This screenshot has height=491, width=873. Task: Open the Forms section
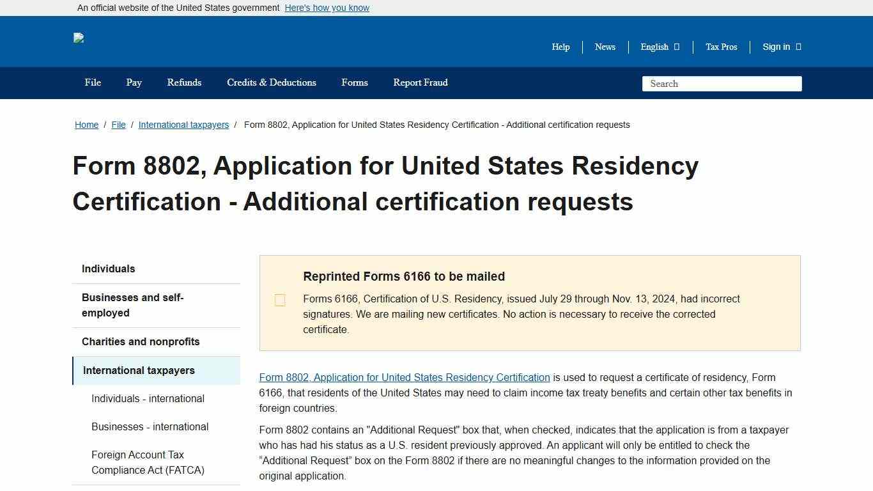pyautogui.click(x=355, y=82)
